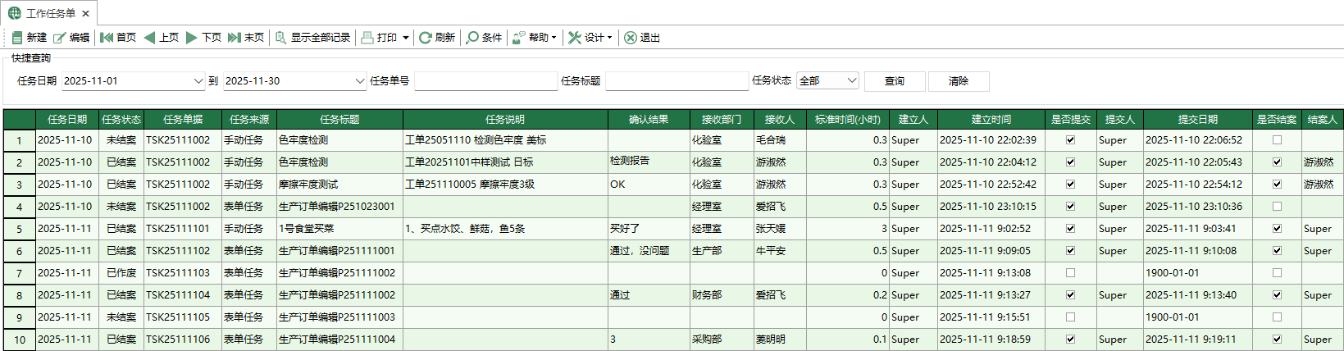Expand the 任务状态 dropdown showing 全部
This screenshot has height=351, width=1344.
[851, 80]
